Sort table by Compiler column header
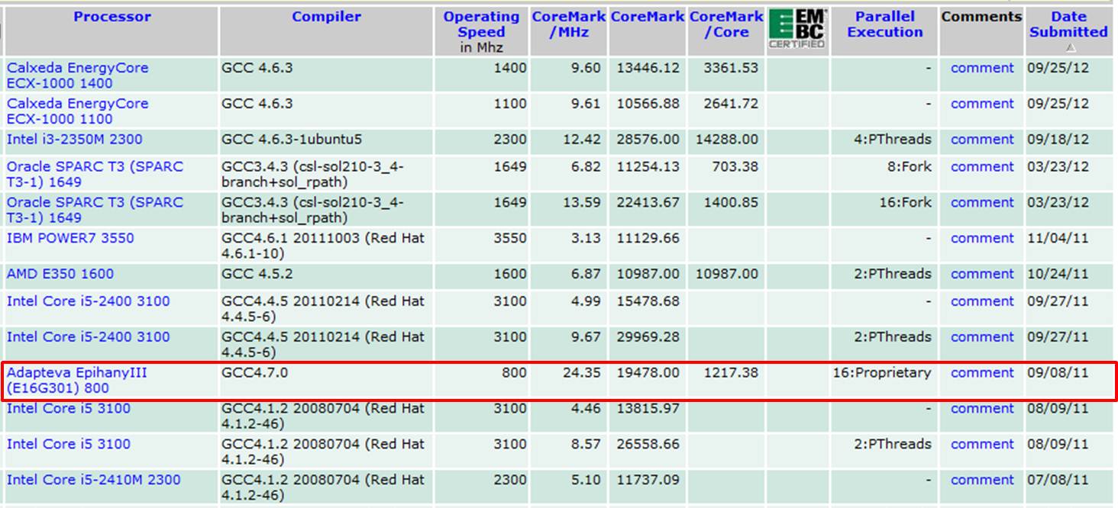Image resolution: width=1118 pixels, height=508 pixels. click(x=326, y=17)
